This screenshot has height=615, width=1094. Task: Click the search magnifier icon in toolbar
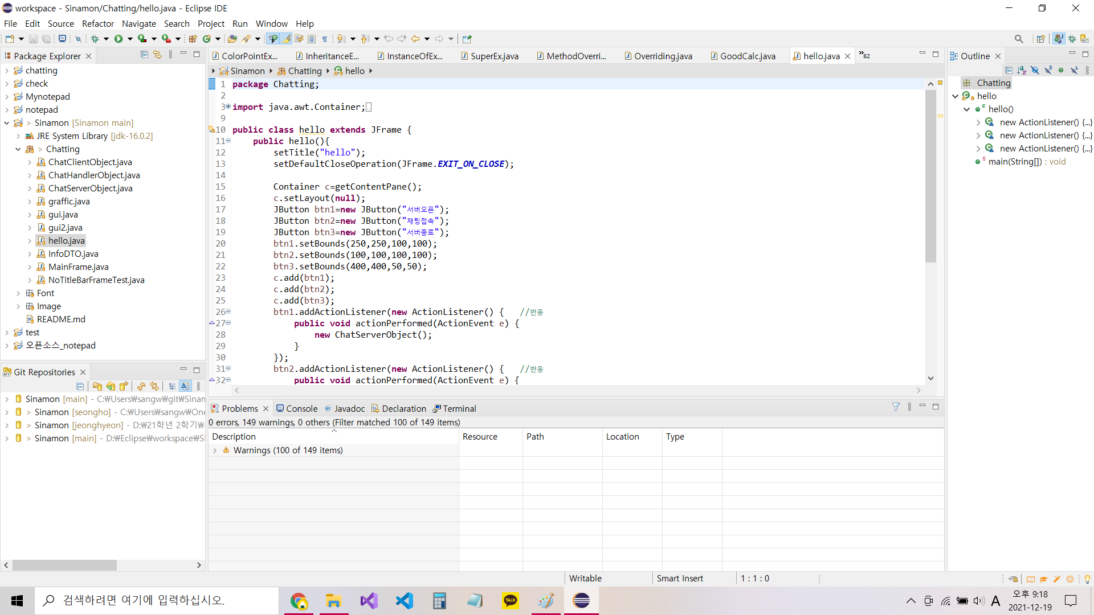point(1018,39)
